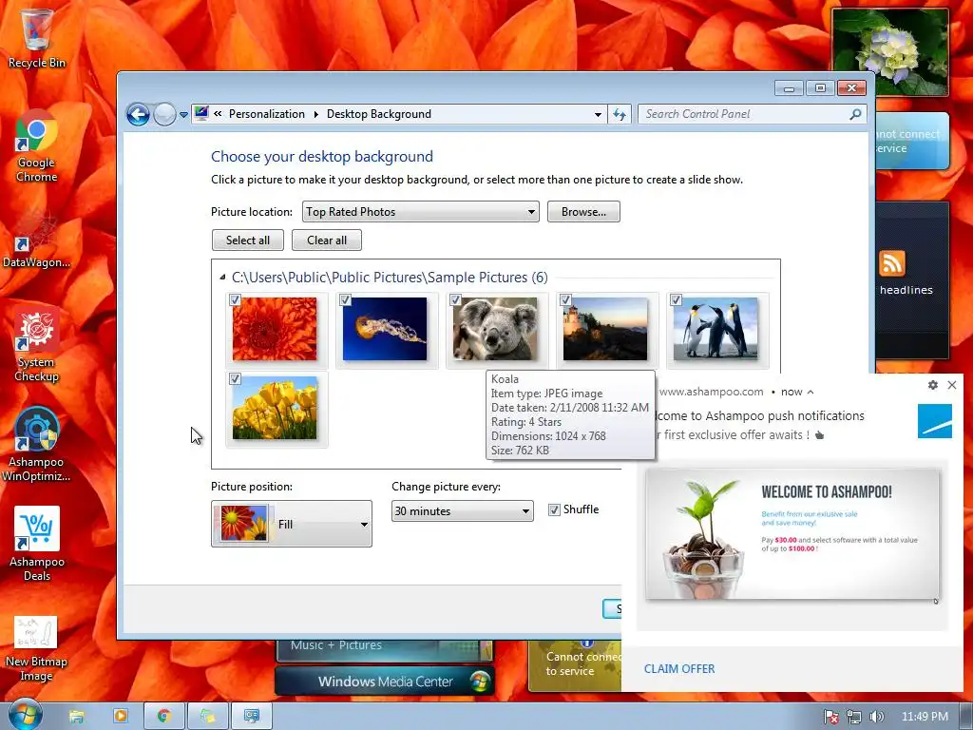Screen dimensions: 973x730
Task: Click the Desktop Background breadcrumb
Action: [379, 114]
